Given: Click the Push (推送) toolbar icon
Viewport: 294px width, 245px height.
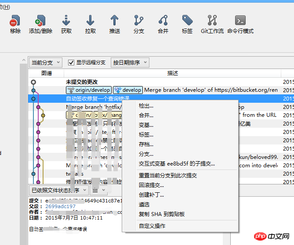Looking at the screenshot, I should 115,24.
